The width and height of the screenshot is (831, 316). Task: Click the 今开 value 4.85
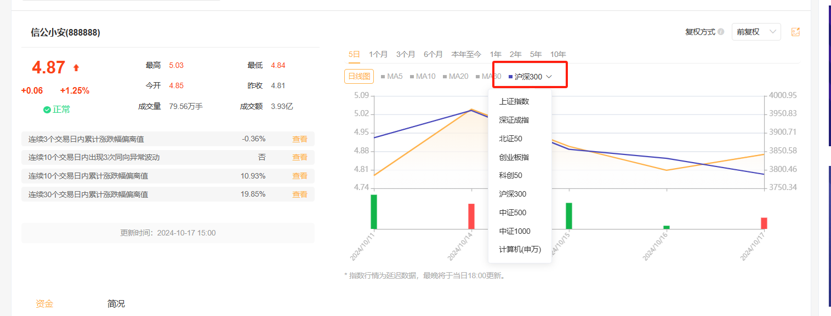point(177,85)
